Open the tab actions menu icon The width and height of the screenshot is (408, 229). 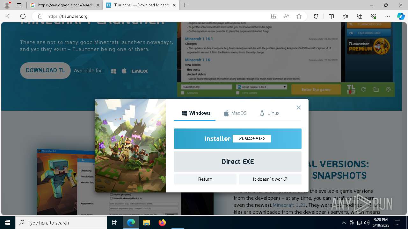click(19, 5)
